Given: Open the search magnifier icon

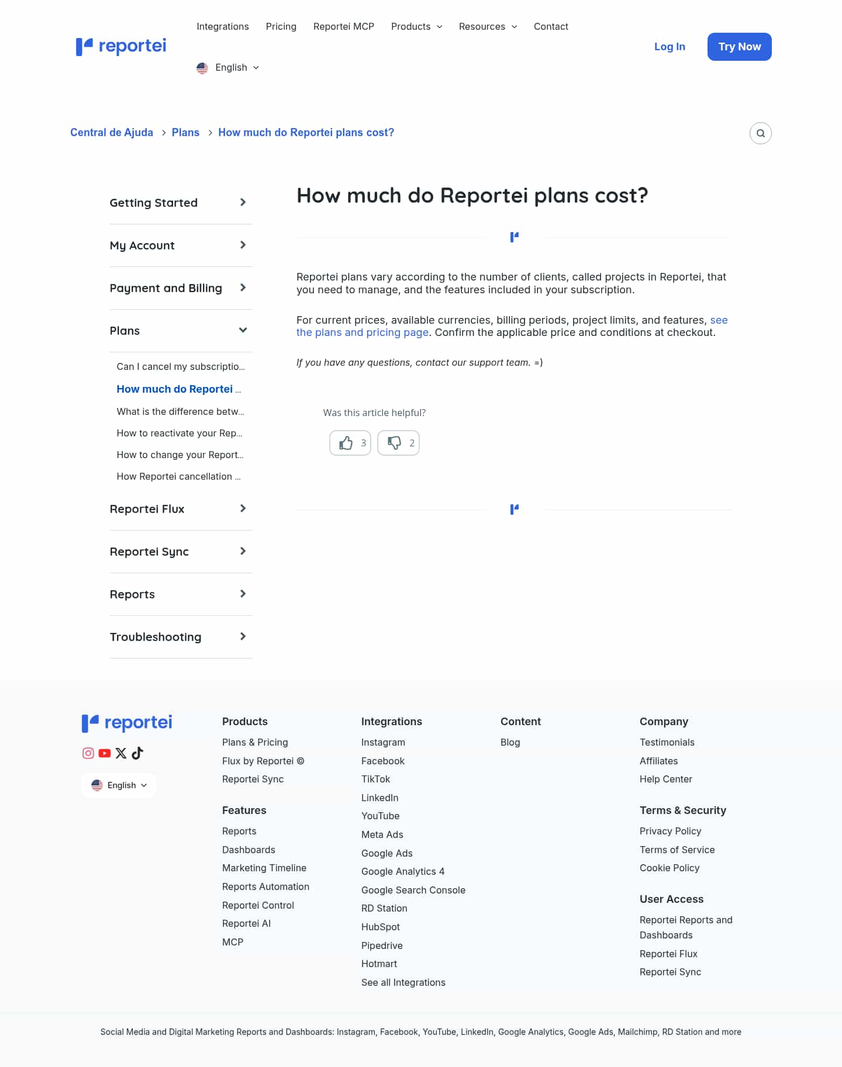Looking at the screenshot, I should [x=760, y=133].
